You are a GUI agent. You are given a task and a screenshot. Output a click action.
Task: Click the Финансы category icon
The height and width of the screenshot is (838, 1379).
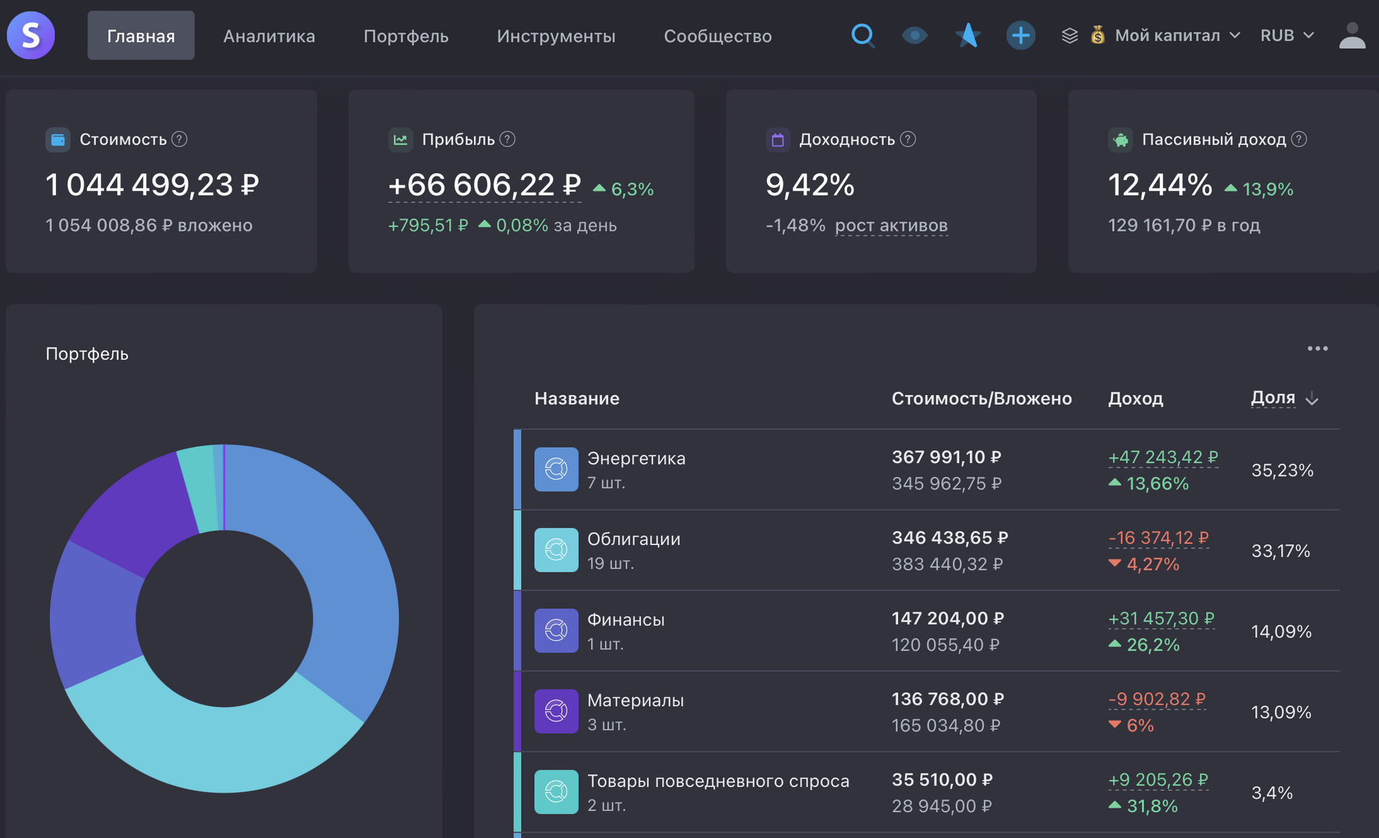pos(556,631)
